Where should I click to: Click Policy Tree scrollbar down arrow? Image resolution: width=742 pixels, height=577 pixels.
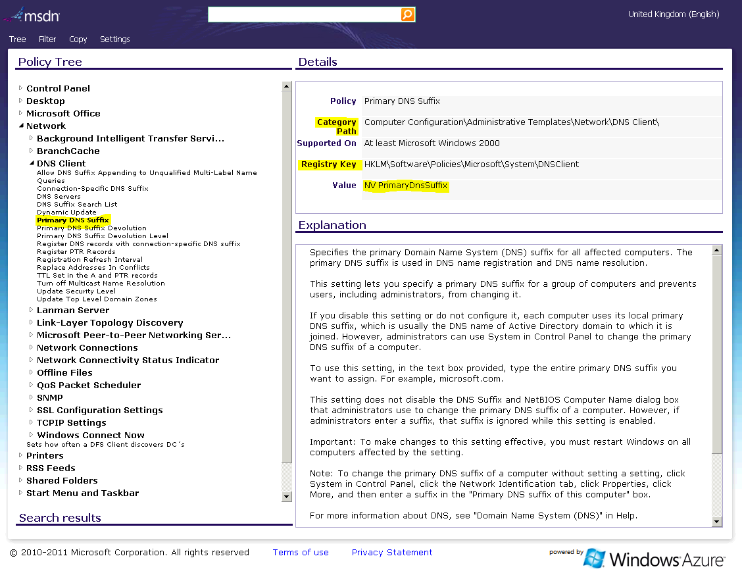[286, 497]
